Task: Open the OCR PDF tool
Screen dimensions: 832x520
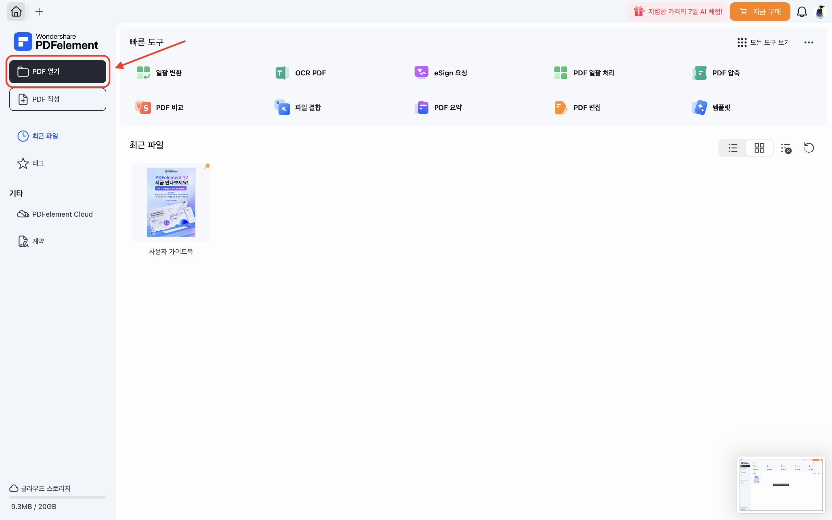Action: tap(301, 73)
